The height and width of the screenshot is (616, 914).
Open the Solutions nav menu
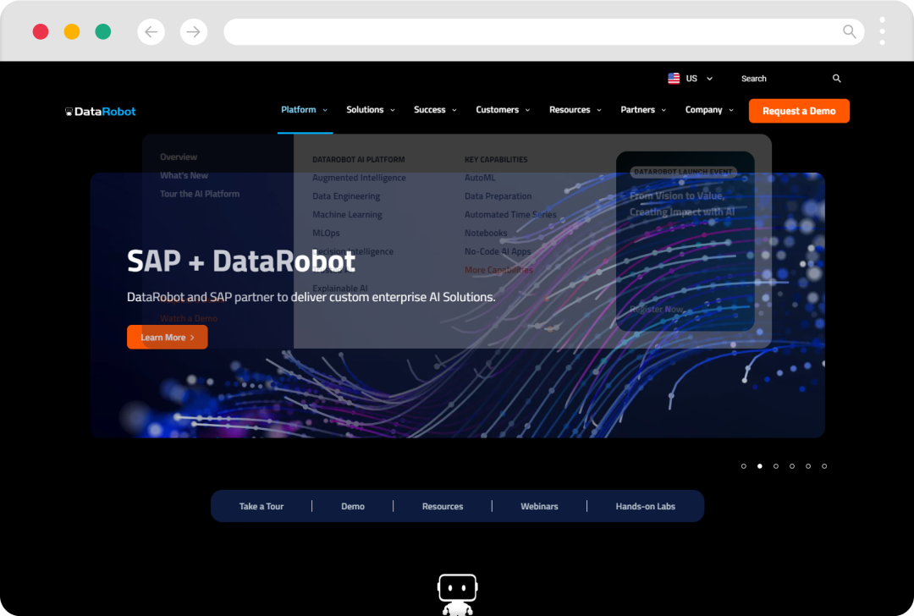coord(365,109)
